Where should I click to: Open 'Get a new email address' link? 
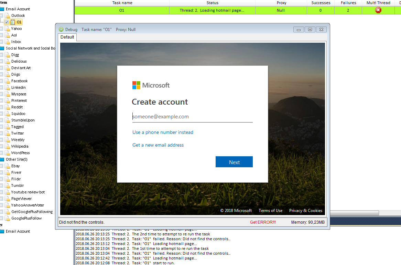pyautogui.click(x=158, y=145)
